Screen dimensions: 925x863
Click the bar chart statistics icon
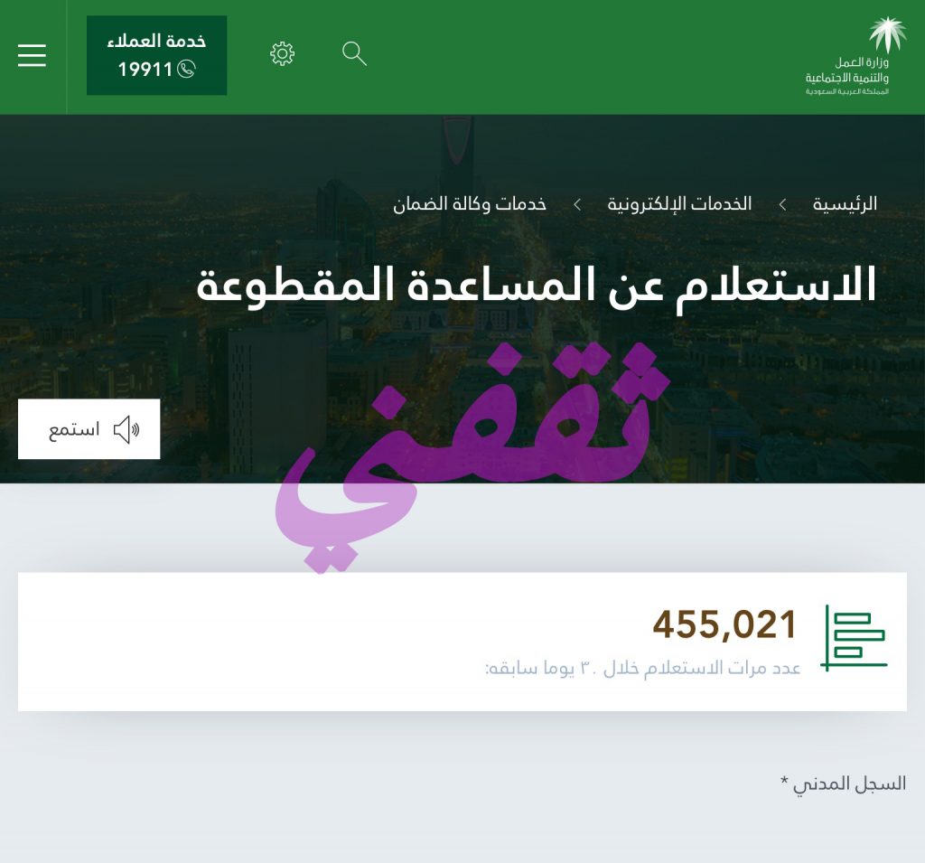pos(855,638)
